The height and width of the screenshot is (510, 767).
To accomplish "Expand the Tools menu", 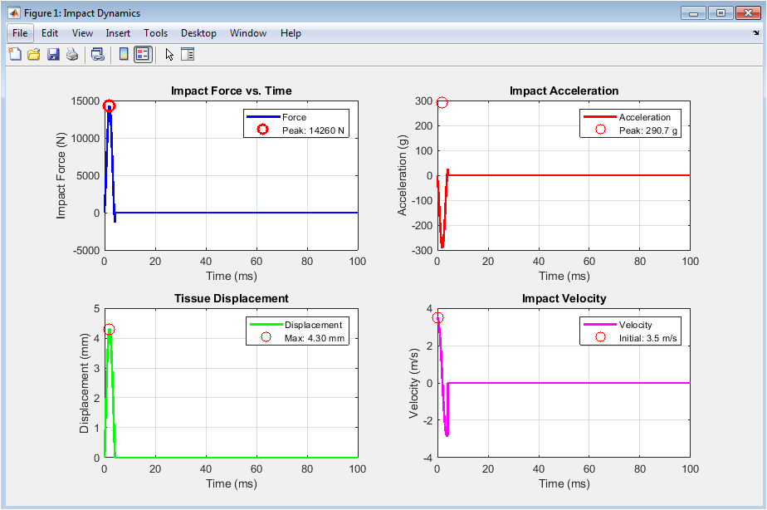I will pos(155,33).
